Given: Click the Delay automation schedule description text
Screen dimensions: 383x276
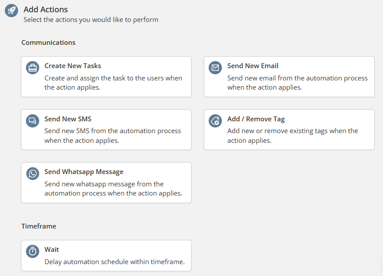Looking at the screenshot, I should coord(114,262).
